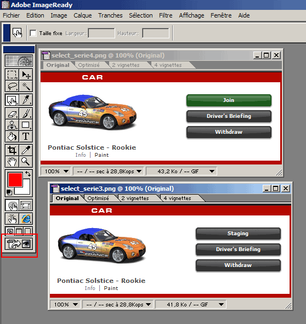Screen dimensions: 306x324
Task: Open the Image menu
Action: 59,15
